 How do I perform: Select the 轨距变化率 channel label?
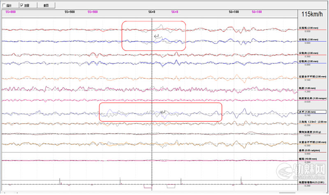(x=313, y=98)
